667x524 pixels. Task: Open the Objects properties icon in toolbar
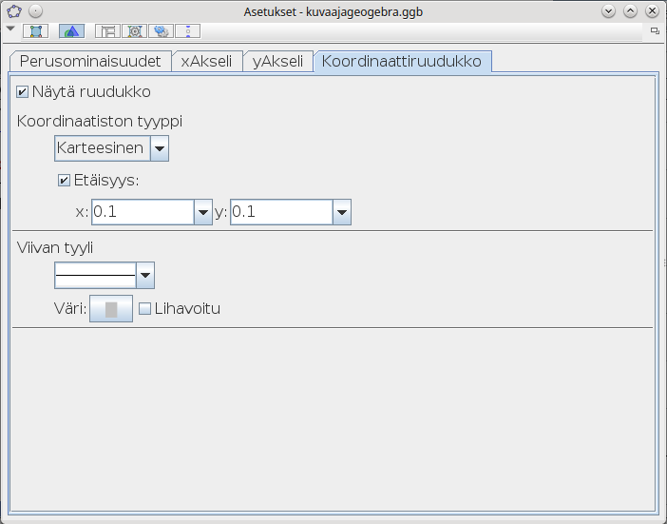tap(35, 30)
